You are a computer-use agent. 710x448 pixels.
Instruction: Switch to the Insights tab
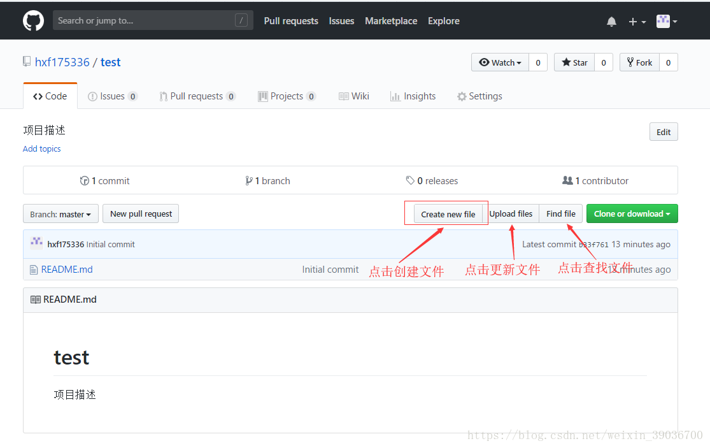point(413,96)
